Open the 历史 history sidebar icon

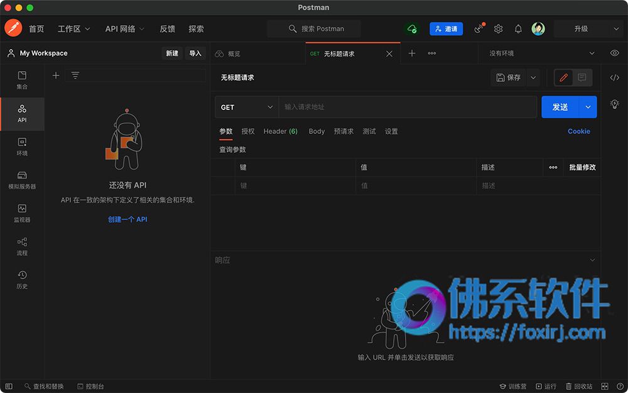tap(22, 280)
